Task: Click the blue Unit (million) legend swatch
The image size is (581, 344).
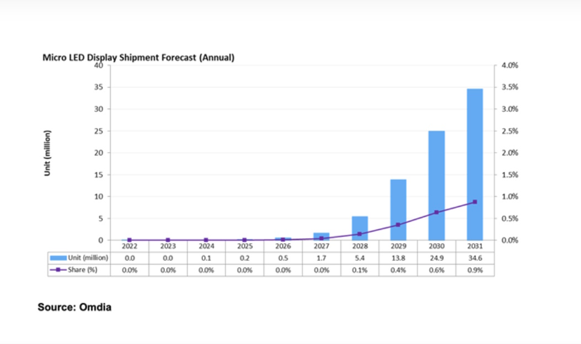Action: [59, 257]
